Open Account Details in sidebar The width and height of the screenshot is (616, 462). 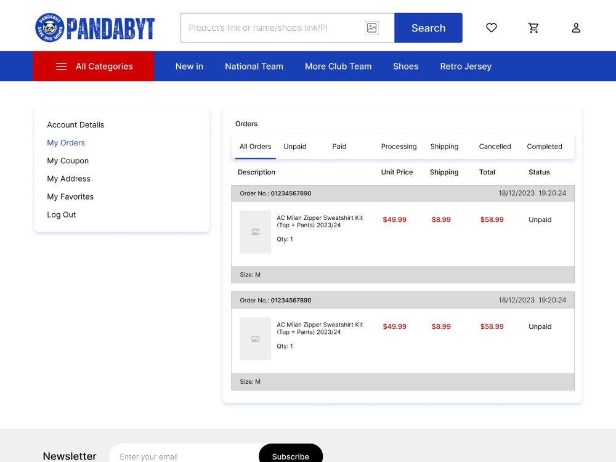coord(75,125)
